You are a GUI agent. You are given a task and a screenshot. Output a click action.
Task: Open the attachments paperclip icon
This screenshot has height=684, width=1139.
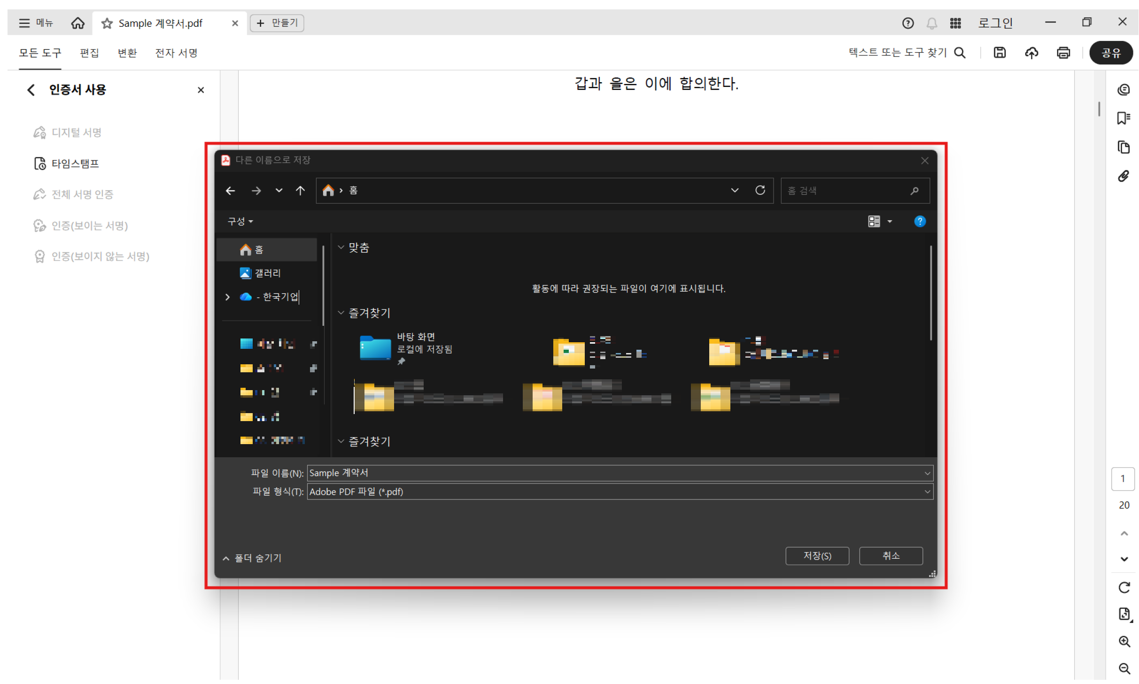point(1124,176)
